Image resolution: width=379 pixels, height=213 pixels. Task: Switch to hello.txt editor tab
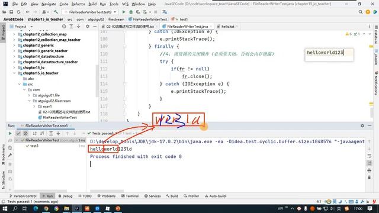[x=227, y=26]
